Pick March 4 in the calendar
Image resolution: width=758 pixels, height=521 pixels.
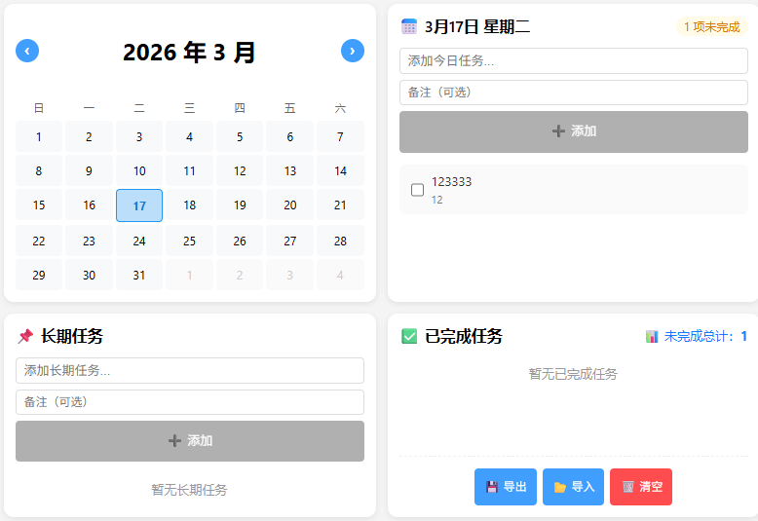[x=189, y=136]
